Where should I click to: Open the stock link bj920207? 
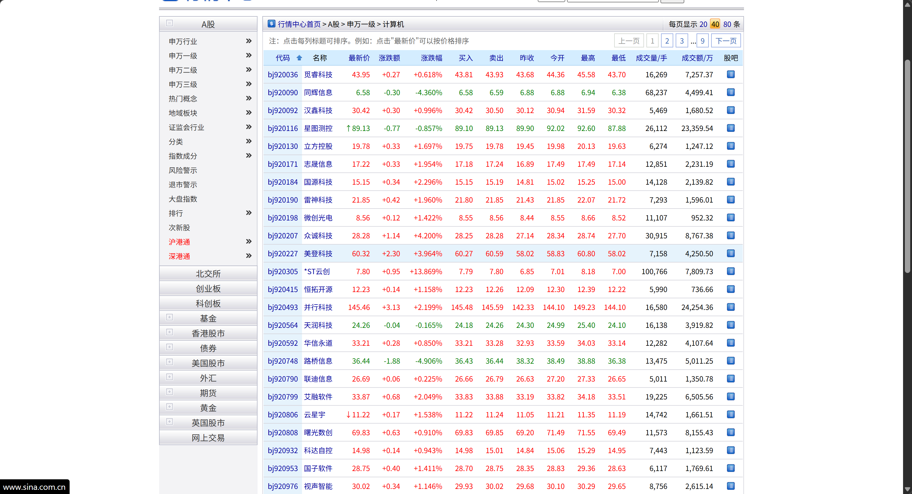[283, 236]
